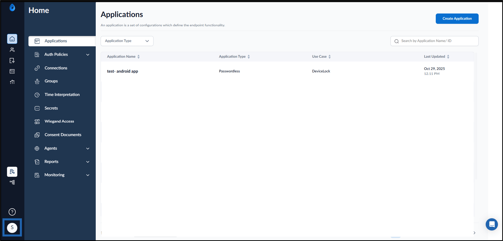Open the Application Type filter dropdown
Viewport: 503px width, 241px height.
point(127,41)
